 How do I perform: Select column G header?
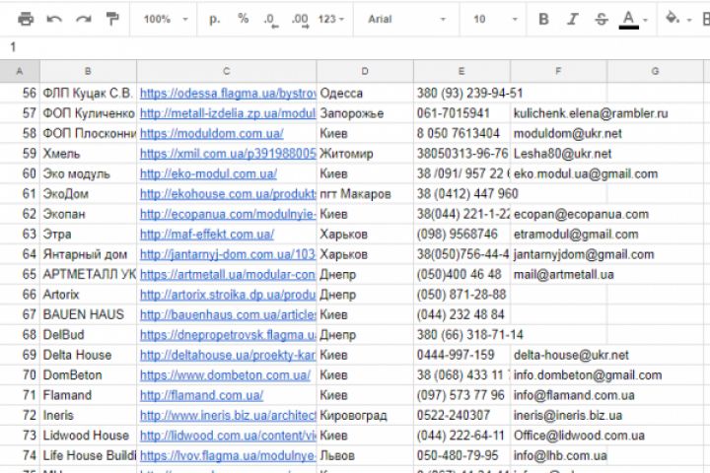tap(655, 71)
